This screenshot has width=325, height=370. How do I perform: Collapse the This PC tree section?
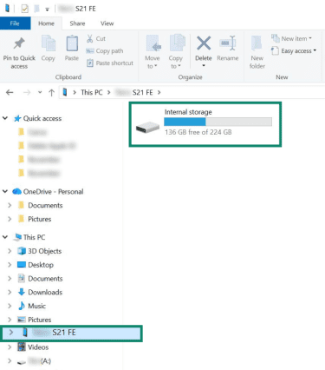click(5, 237)
